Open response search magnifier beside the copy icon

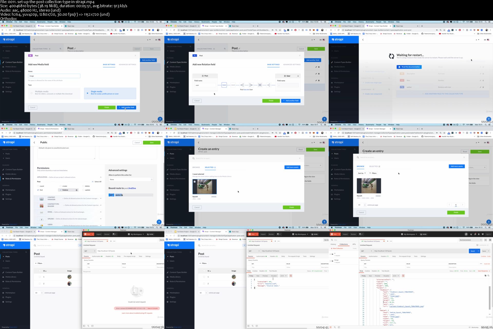click(x=489, y=276)
